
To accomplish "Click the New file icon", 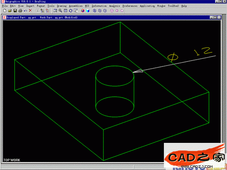I will tap(5, 11).
